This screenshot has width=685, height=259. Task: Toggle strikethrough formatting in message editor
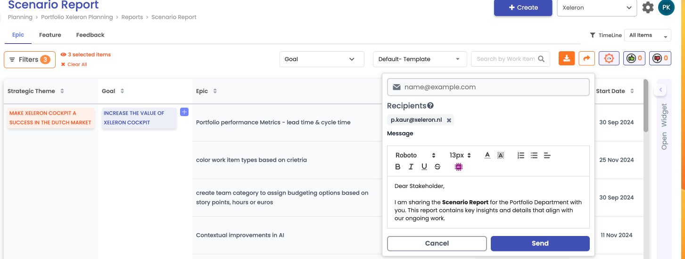pos(437,167)
